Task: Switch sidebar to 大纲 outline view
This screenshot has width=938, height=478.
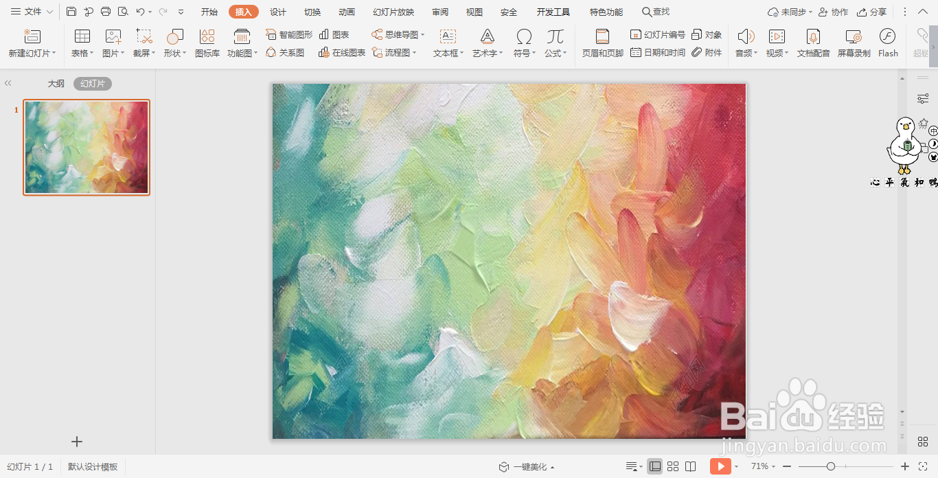Action: (x=56, y=83)
